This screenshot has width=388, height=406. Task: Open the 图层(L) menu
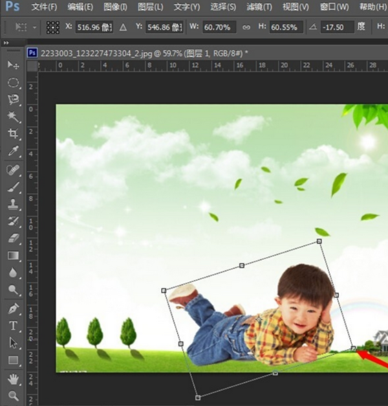(x=150, y=7)
